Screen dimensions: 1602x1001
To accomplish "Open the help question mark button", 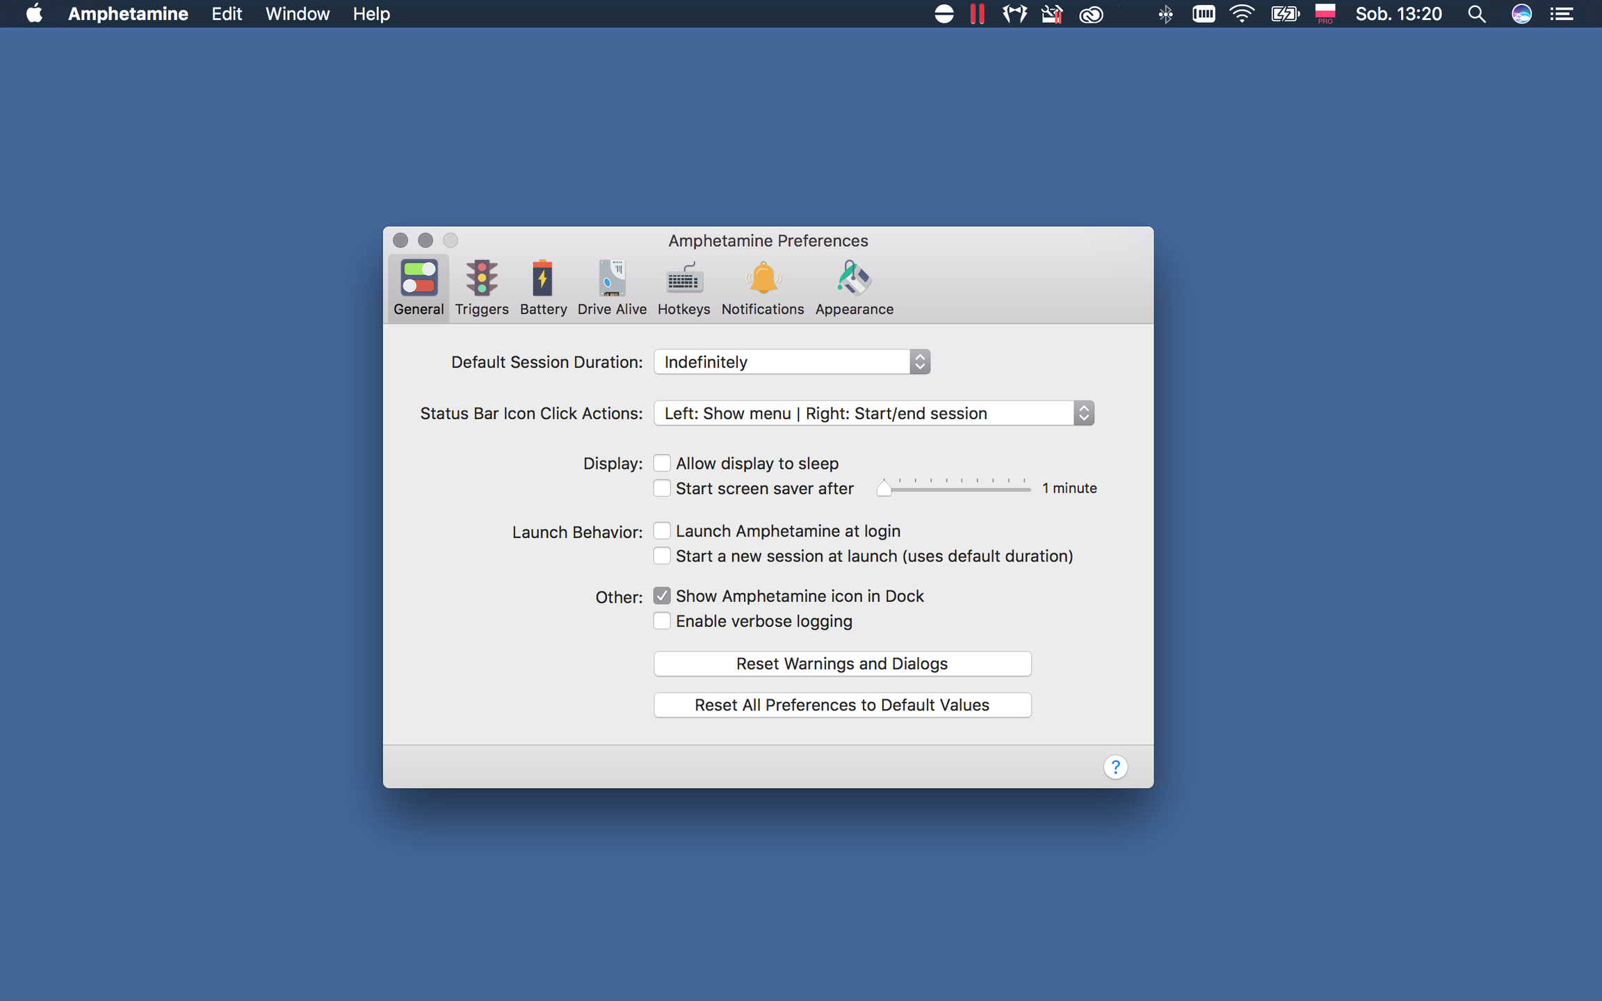I will (x=1115, y=767).
